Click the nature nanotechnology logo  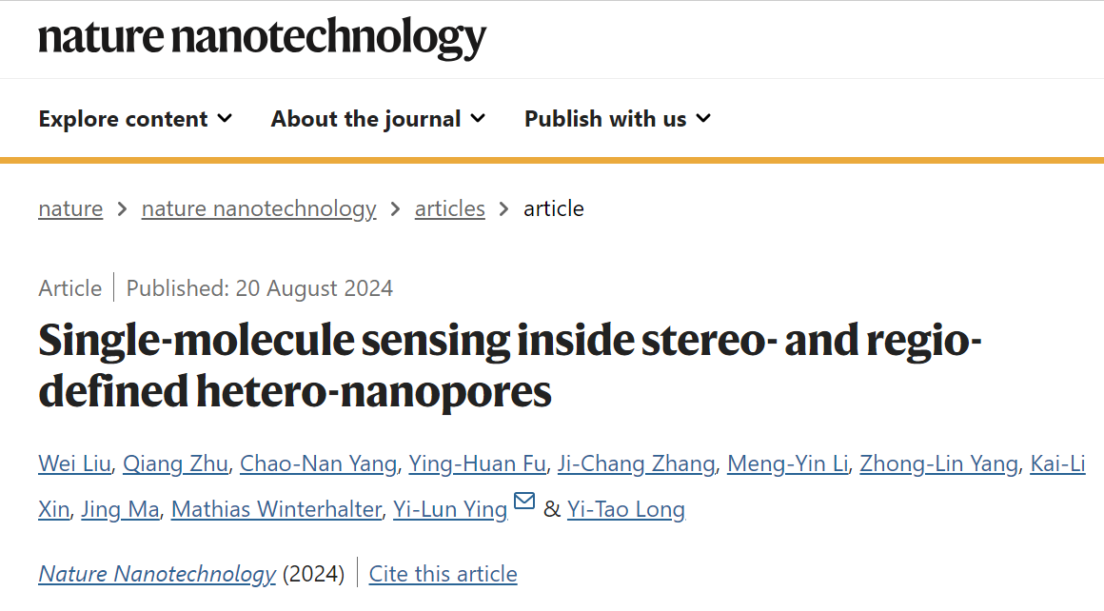[262, 37]
